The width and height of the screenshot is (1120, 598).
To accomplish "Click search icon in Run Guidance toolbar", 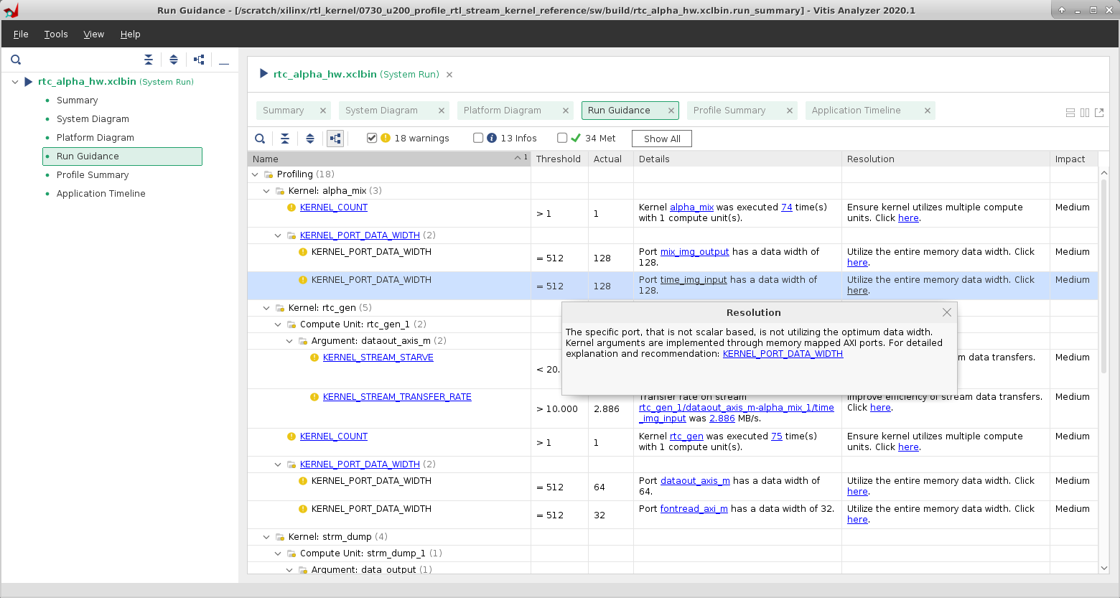I will point(260,139).
